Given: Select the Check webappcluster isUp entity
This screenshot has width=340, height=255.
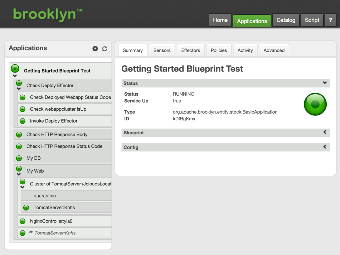Looking at the screenshot, I should click(58, 109).
